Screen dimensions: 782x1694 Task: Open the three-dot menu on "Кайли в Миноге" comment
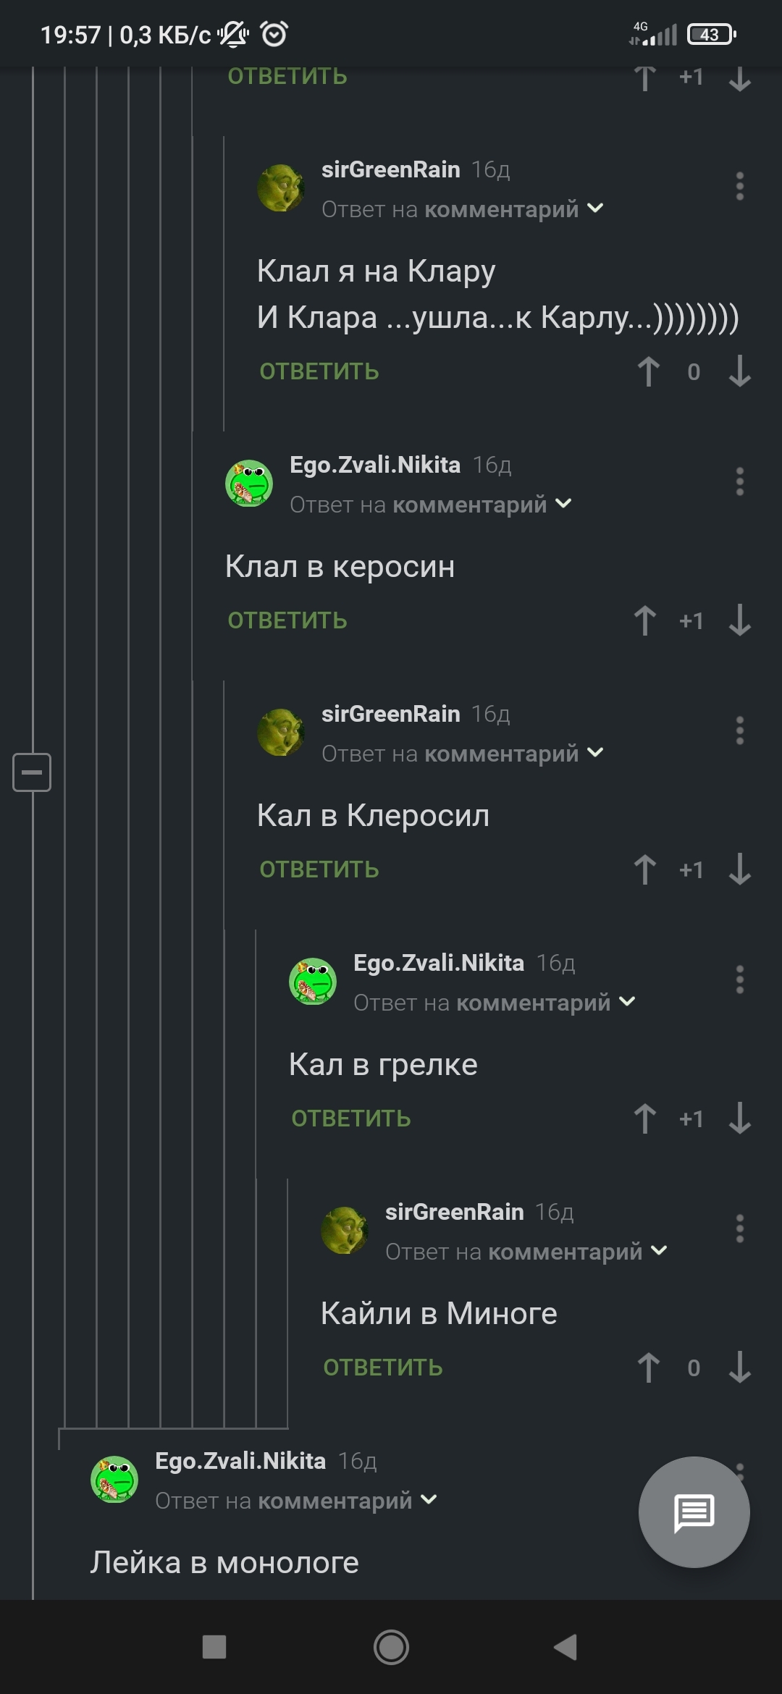[x=739, y=1229]
